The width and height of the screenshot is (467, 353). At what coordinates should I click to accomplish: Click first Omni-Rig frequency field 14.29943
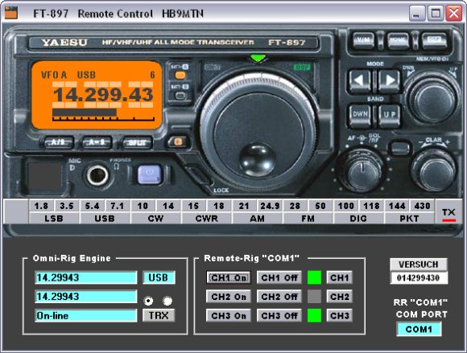coord(86,277)
